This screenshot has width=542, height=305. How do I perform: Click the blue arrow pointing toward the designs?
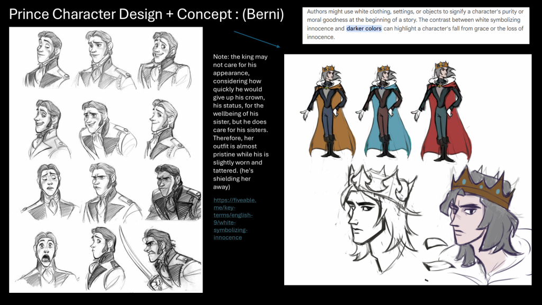click(x=256, y=39)
